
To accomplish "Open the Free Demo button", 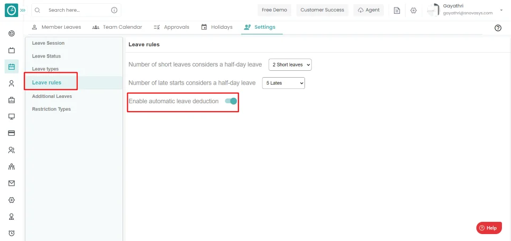I will point(275,10).
